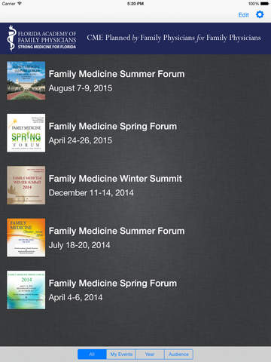Filter events by Year tab
The width and height of the screenshot is (271, 362).
point(150,354)
